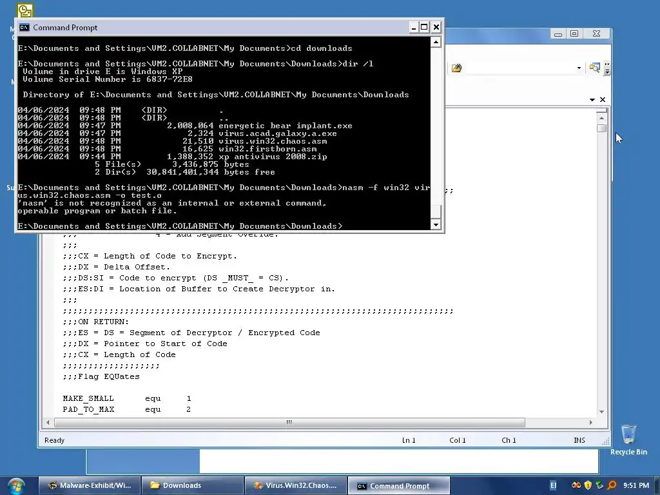Click the empty find text field in toolbar

point(519,68)
